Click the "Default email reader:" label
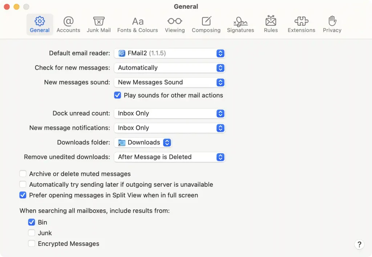 (x=80, y=53)
